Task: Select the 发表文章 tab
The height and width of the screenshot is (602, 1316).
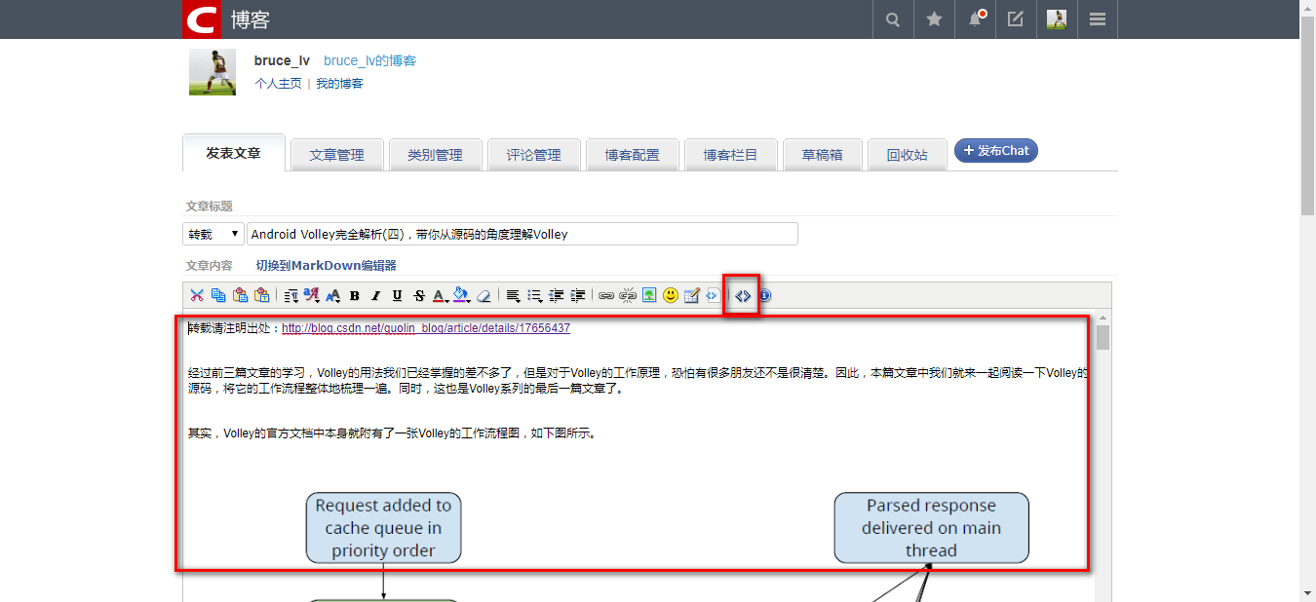Action: pyautogui.click(x=233, y=153)
